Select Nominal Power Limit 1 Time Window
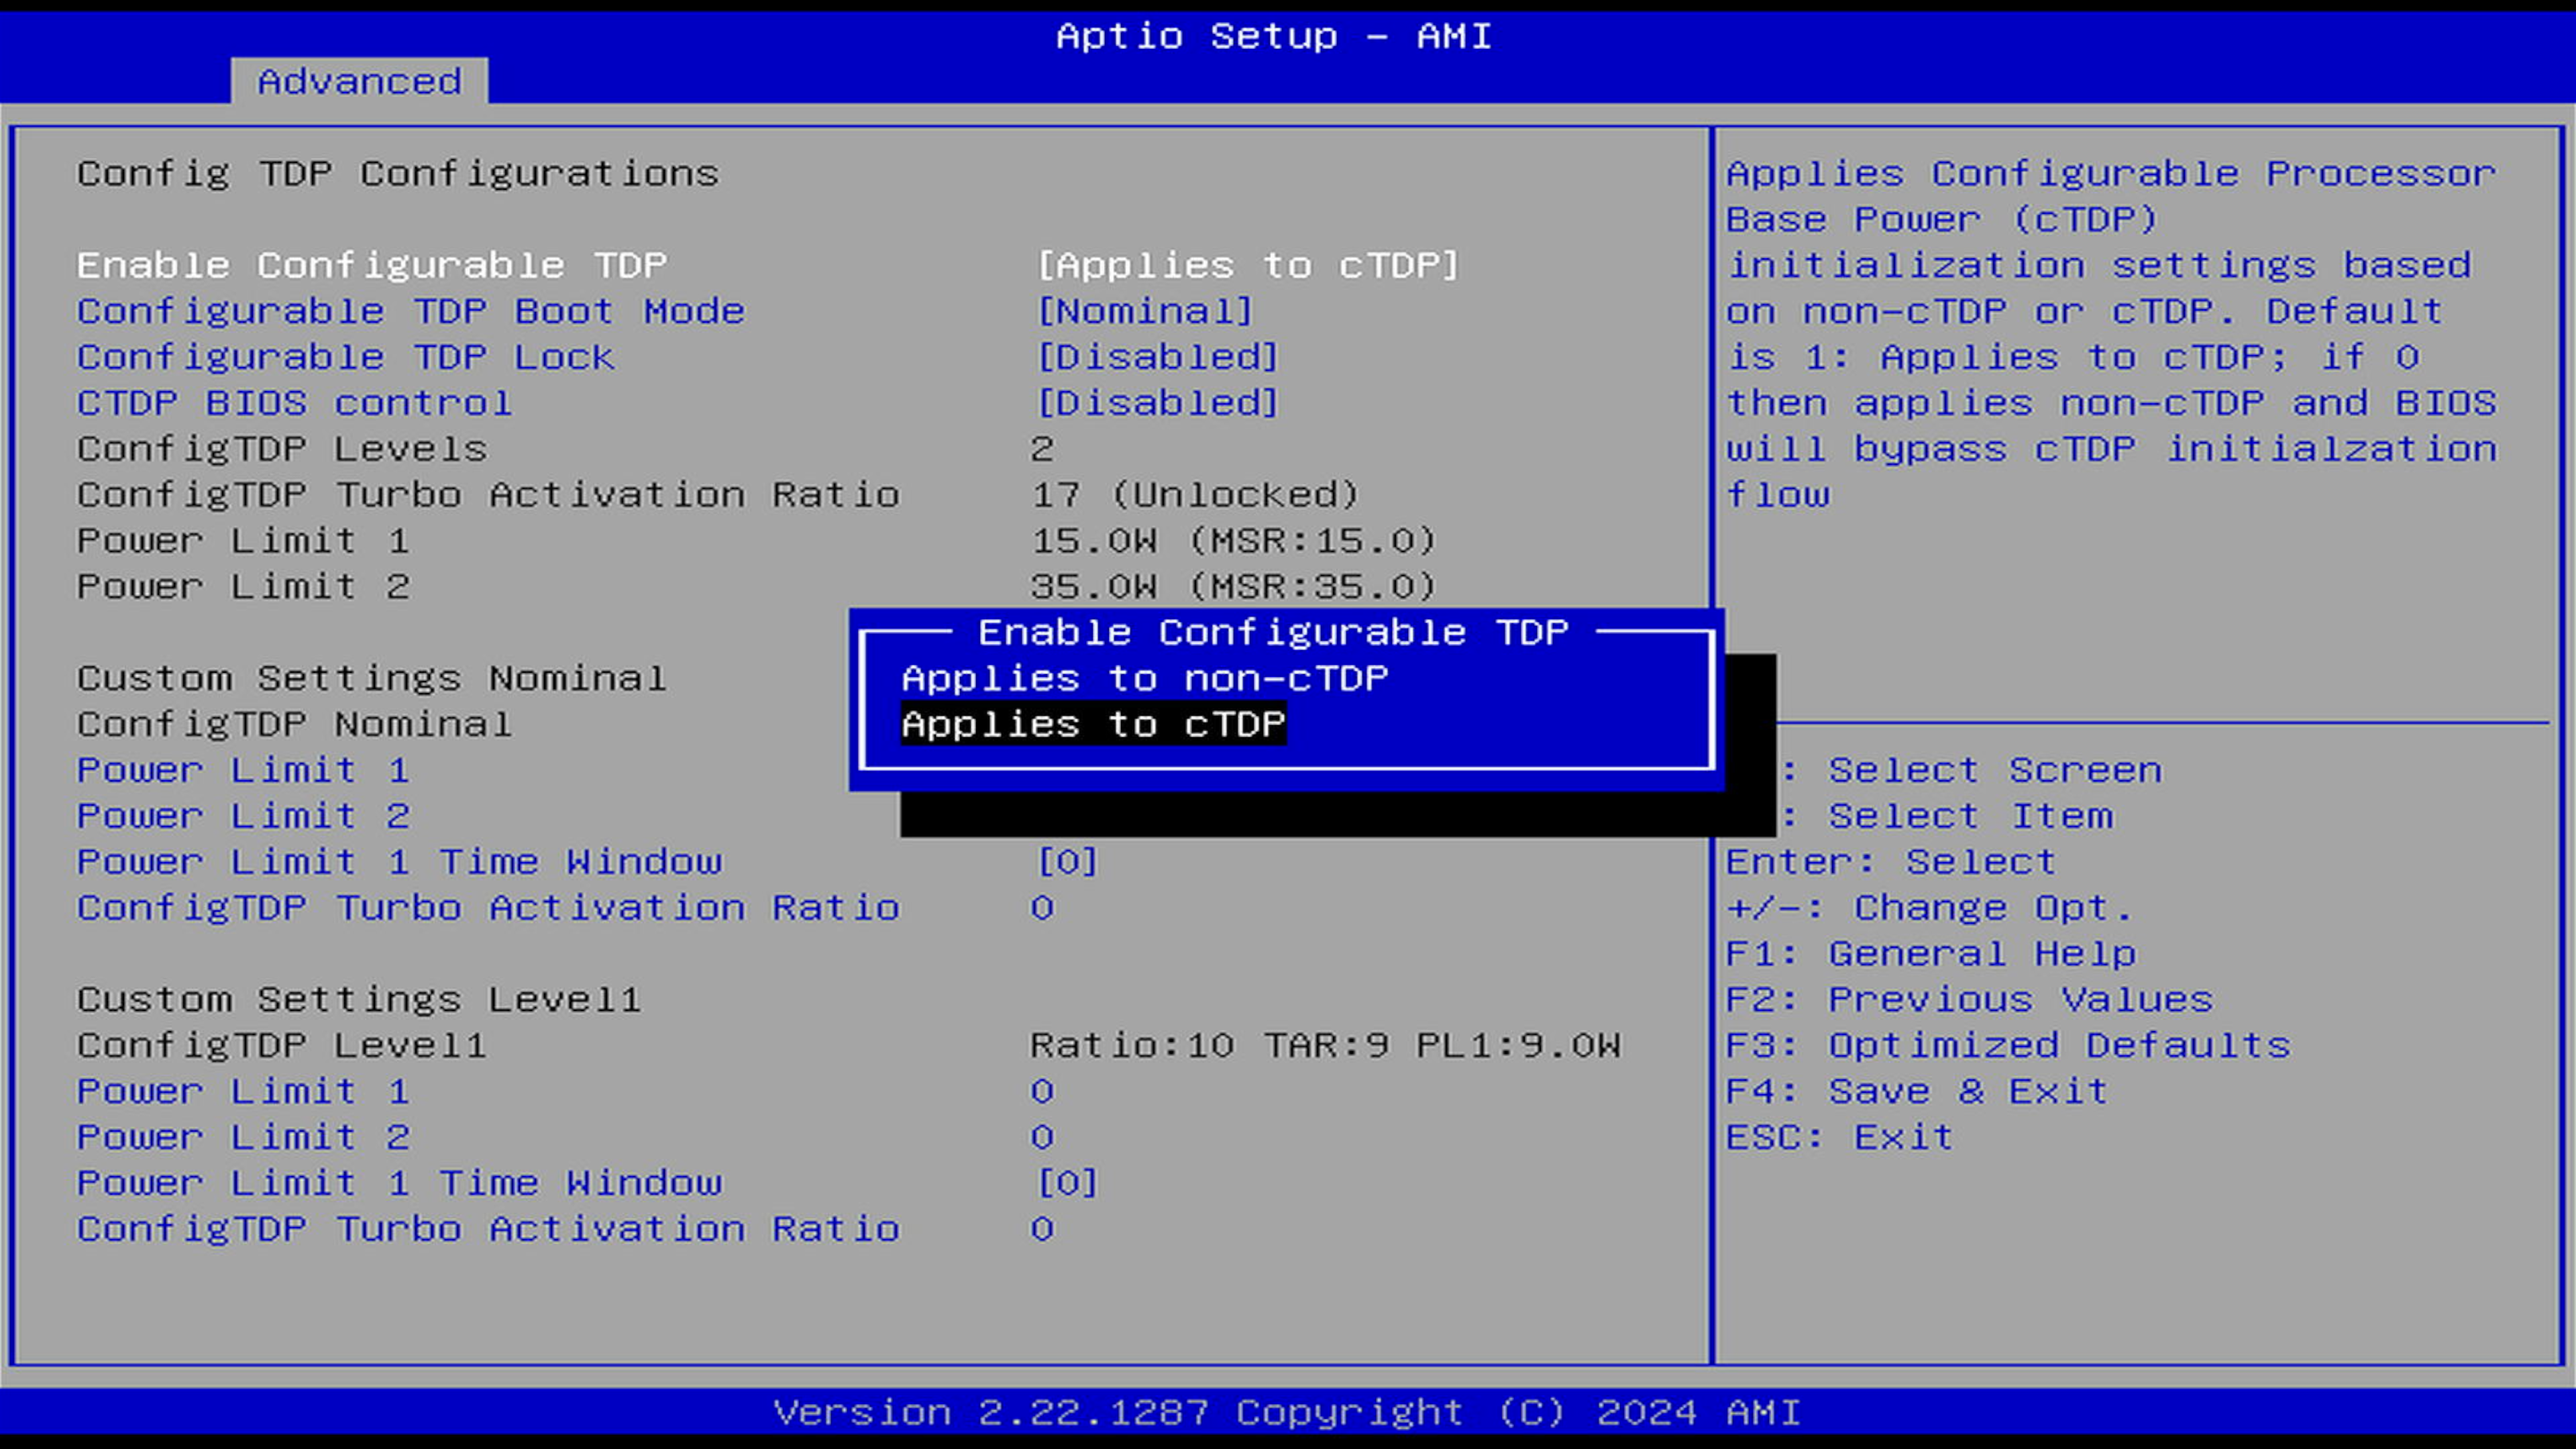Image resolution: width=2576 pixels, height=1449 pixels. pos(399,862)
